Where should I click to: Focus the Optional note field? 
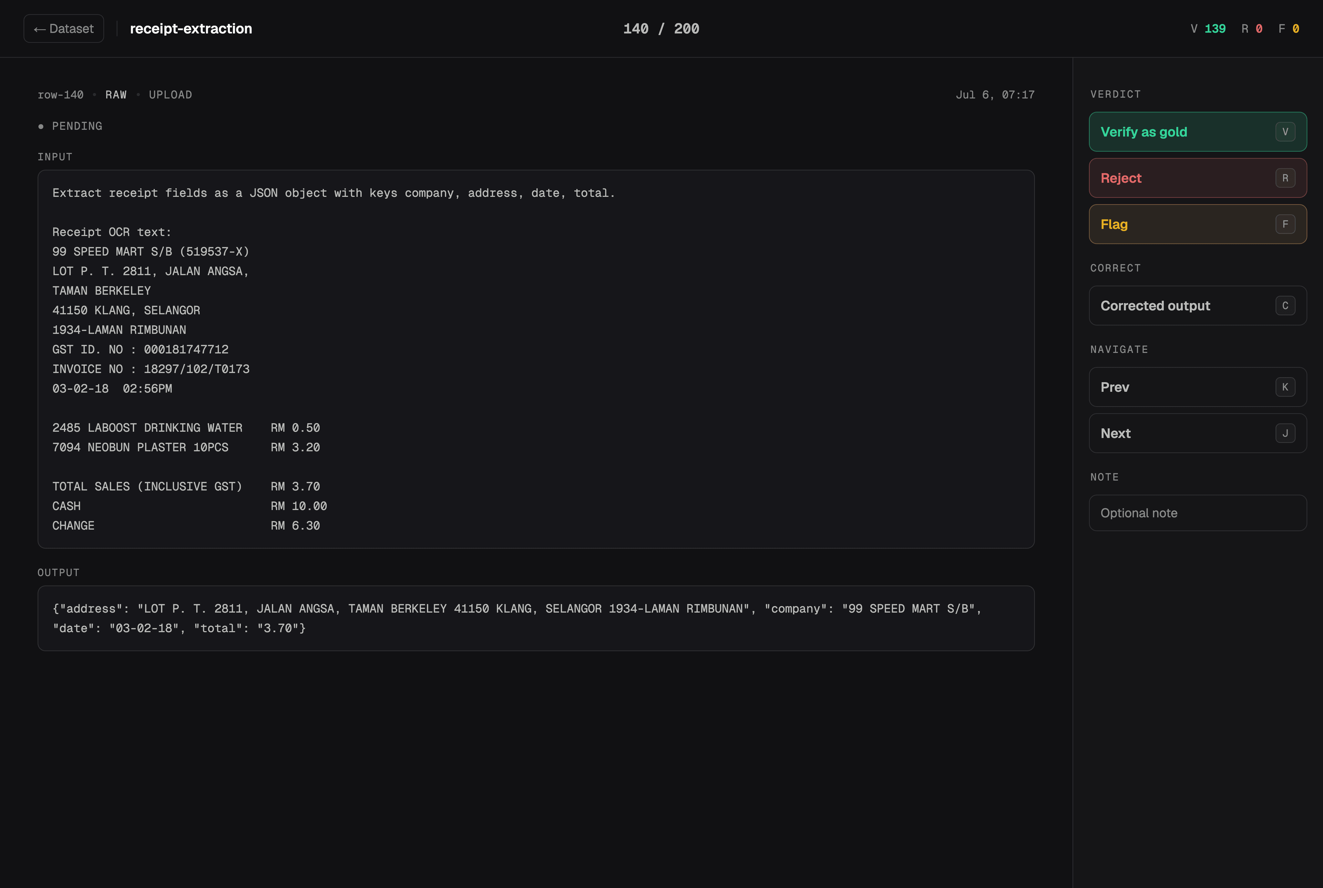[1197, 513]
